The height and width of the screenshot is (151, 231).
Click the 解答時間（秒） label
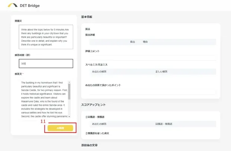[22, 55]
